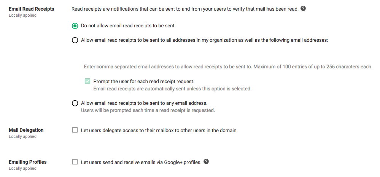Screen dimensions: 380x177
Task: Enable mailbox delegation checkbox
Action: [75, 130]
